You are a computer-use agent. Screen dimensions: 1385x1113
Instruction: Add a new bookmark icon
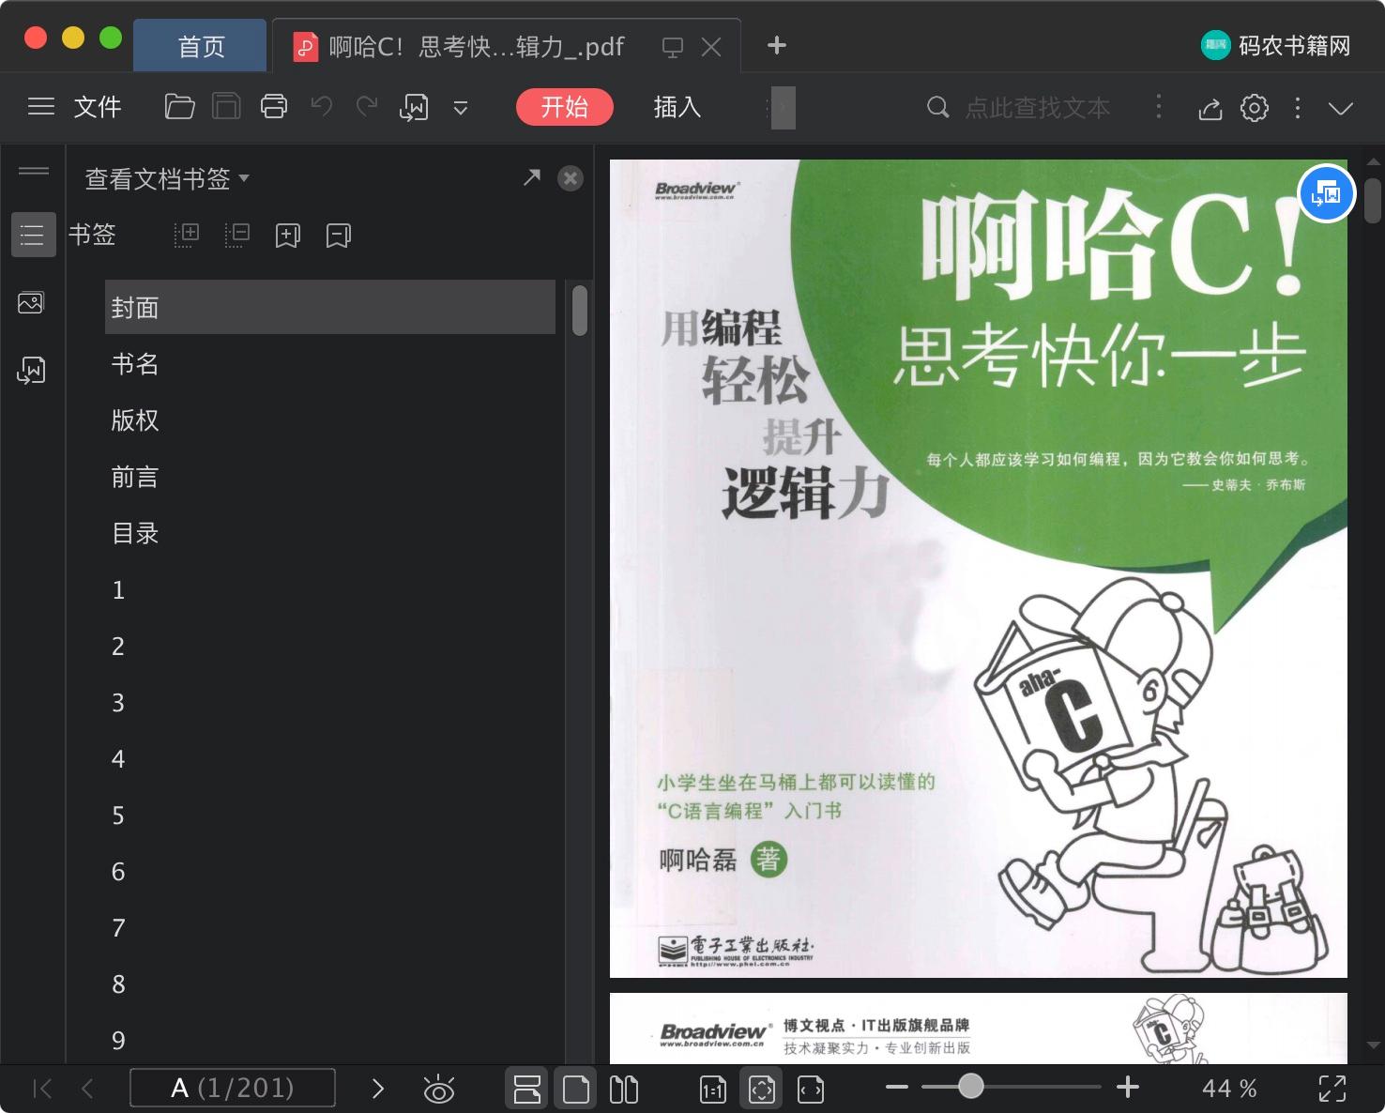pyautogui.click(x=288, y=236)
